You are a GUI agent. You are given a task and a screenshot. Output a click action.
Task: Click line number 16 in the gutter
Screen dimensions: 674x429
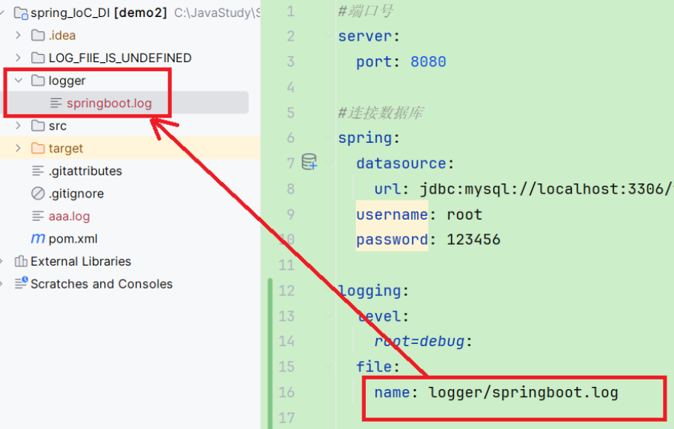pyautogui.click(x=287, y=393)
